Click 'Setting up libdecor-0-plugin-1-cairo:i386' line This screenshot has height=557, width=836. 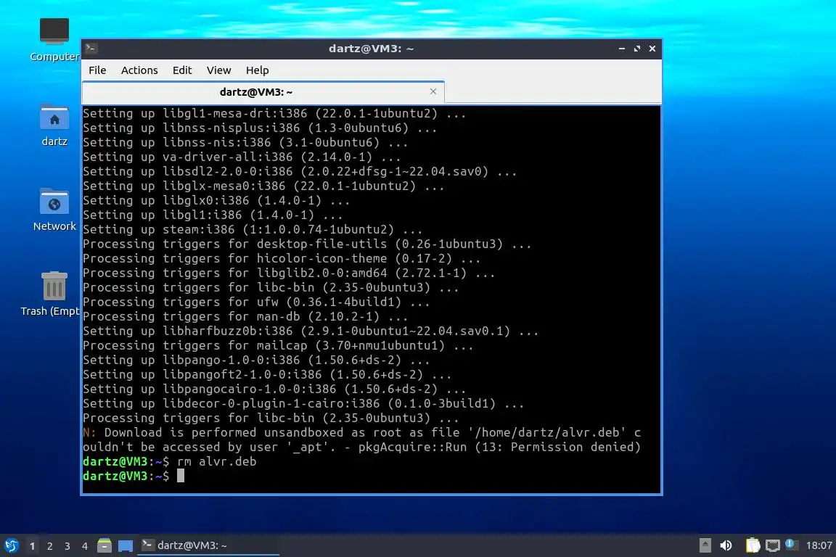click(x=303, y=403)
